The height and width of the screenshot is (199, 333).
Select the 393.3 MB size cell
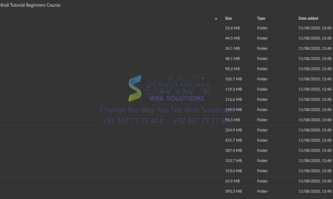[233, 191]
